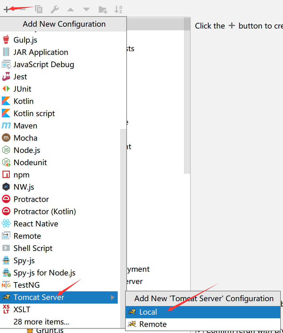Click the Move Up arrow icon

point(71,9)
